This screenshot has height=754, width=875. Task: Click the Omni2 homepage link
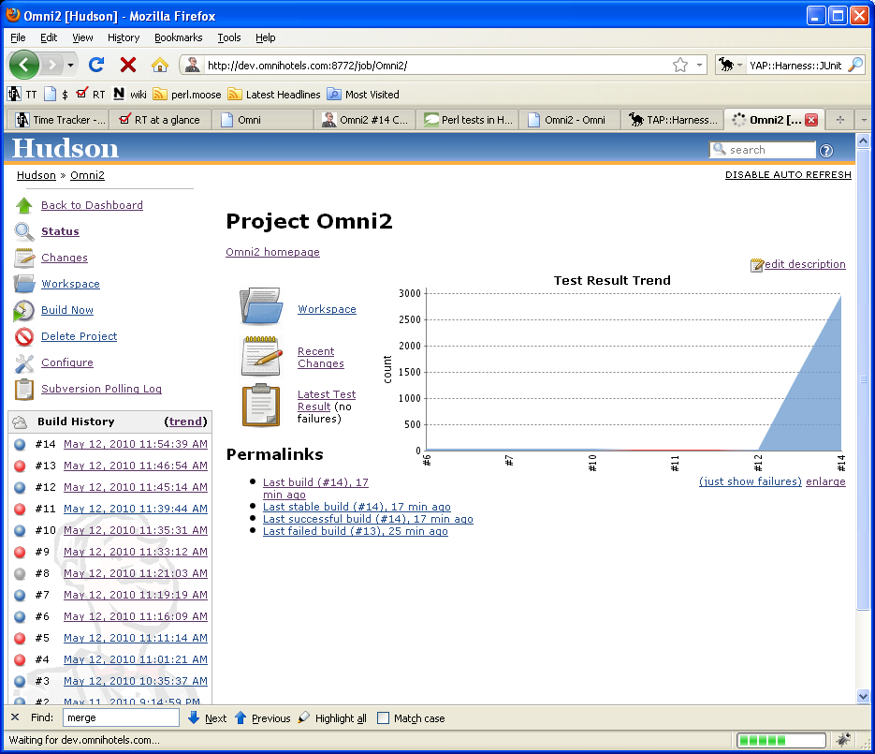coord(273,252)
